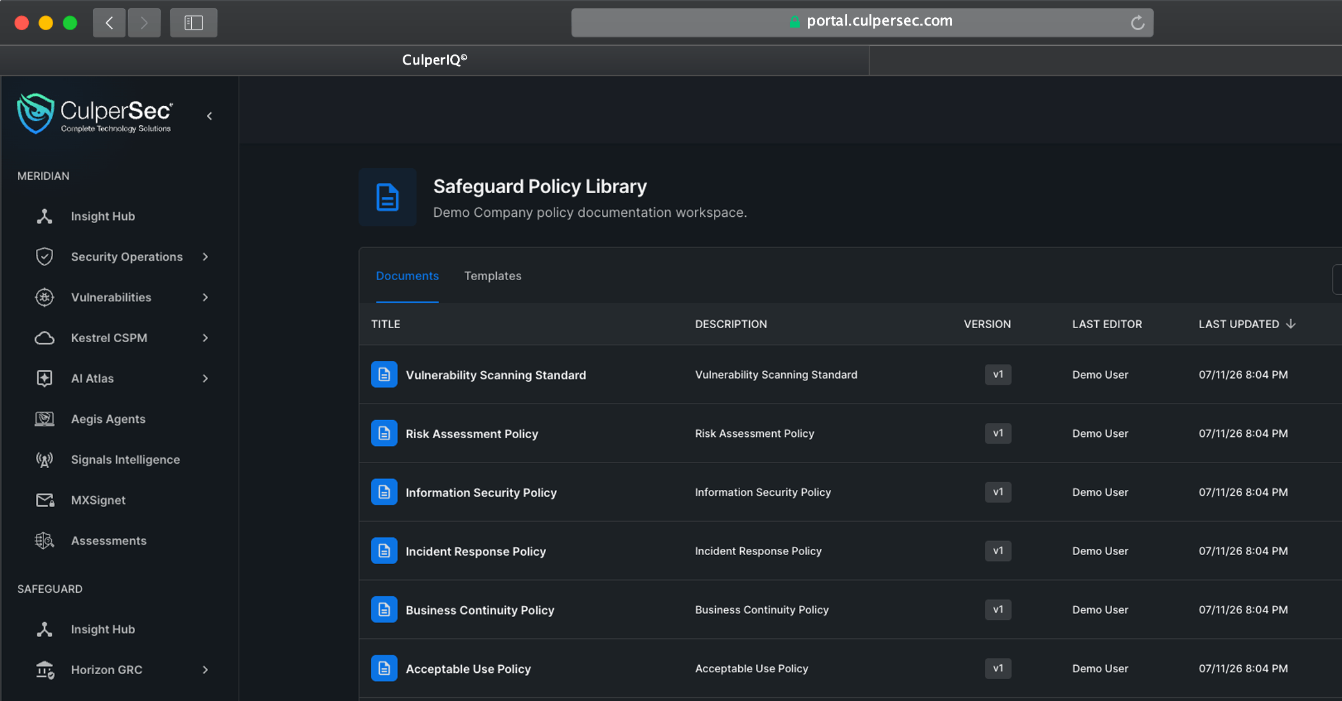Open Incident Response Policy title link
This screenshot has width=1342, height=701.
point(476,551)
